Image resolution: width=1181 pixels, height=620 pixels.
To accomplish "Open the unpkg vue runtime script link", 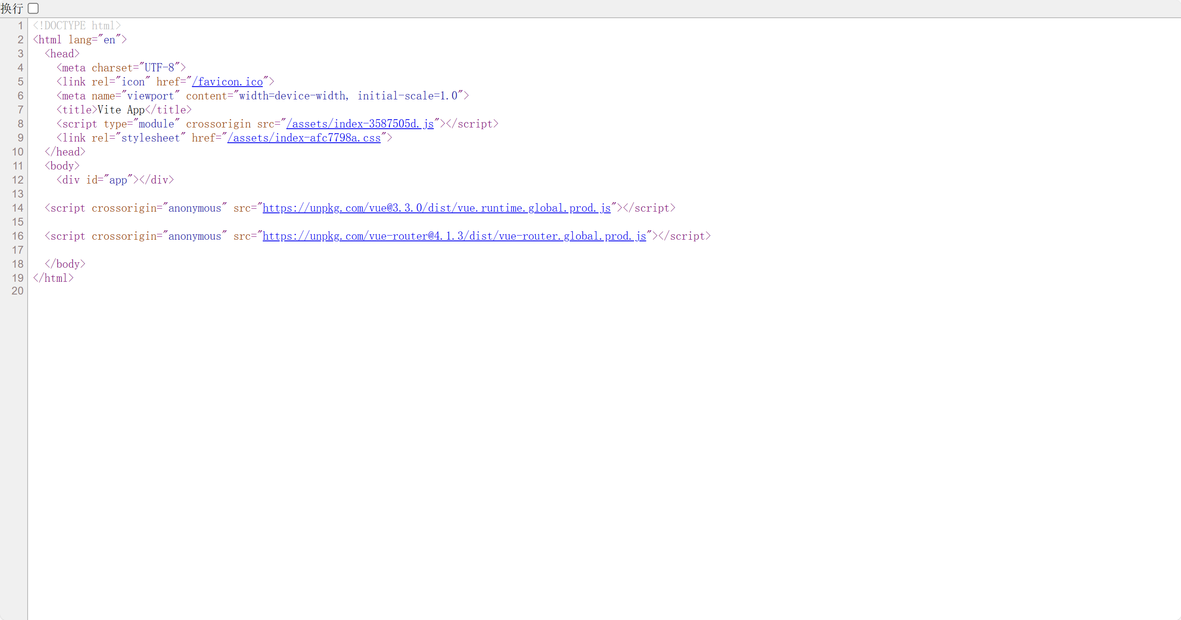I will pyautogui.click(x=436, y=208).
